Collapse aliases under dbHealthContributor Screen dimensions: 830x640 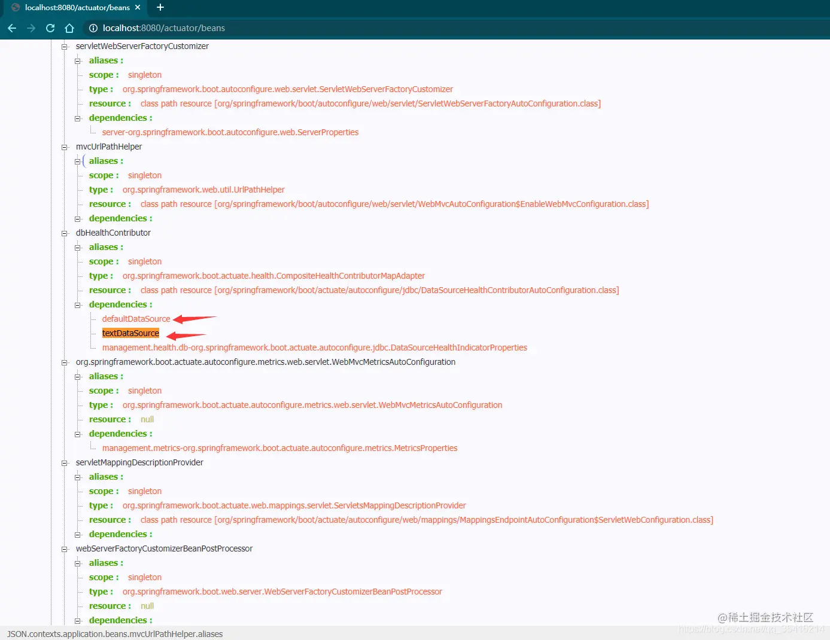77,248
